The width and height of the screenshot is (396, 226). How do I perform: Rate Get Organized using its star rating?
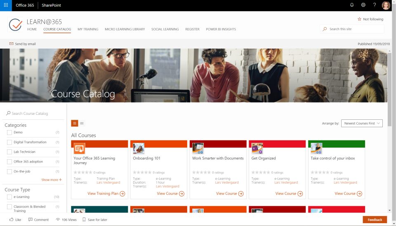261,172
